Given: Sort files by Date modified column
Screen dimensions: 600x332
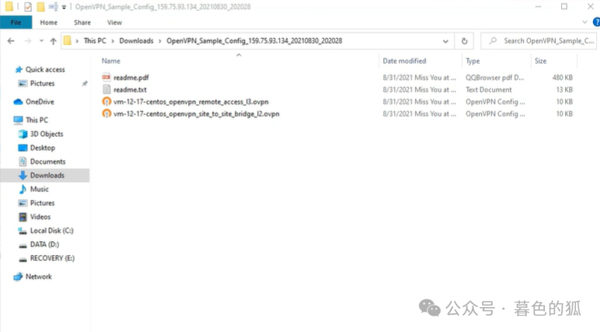Looking at the screenshot, I should click(x=404, y=61).
